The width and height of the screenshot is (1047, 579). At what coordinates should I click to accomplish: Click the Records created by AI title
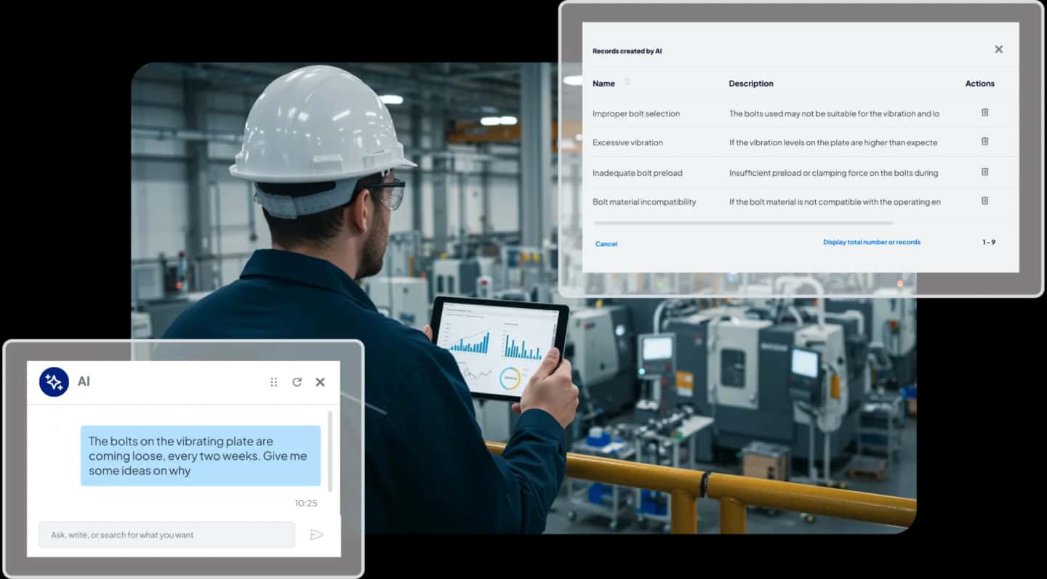[627, 51]
